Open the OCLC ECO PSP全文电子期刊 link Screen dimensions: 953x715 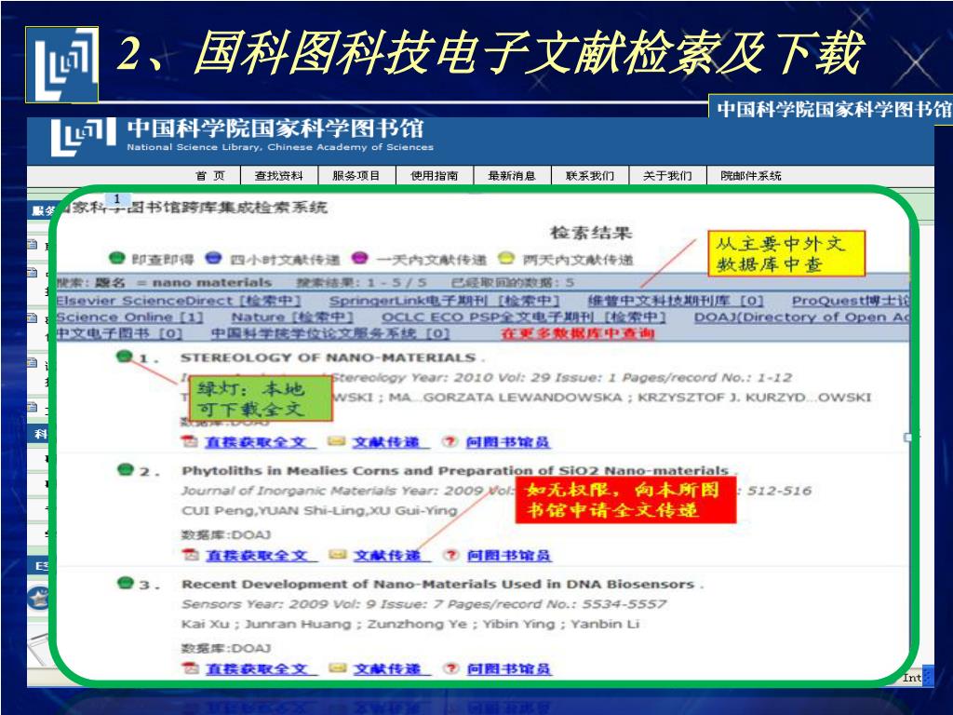(x=524, y=317)
